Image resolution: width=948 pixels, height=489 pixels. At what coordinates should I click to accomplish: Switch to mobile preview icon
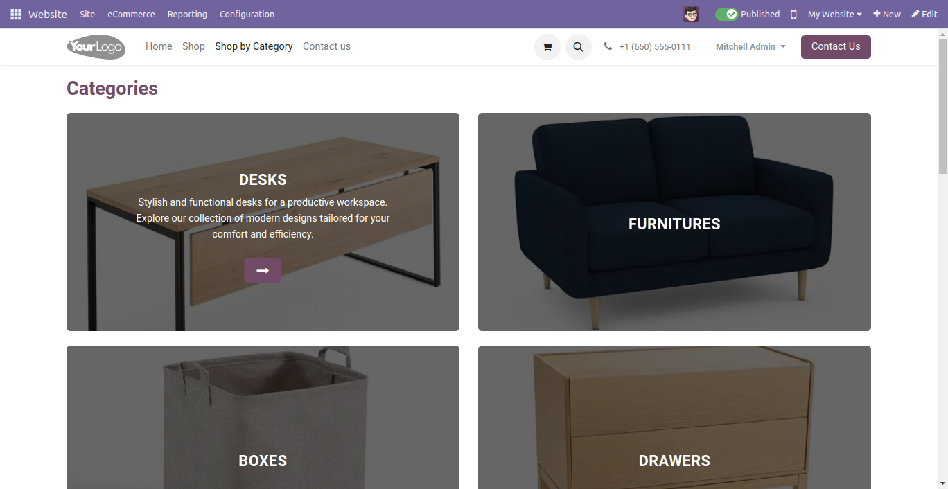[793, 14]
